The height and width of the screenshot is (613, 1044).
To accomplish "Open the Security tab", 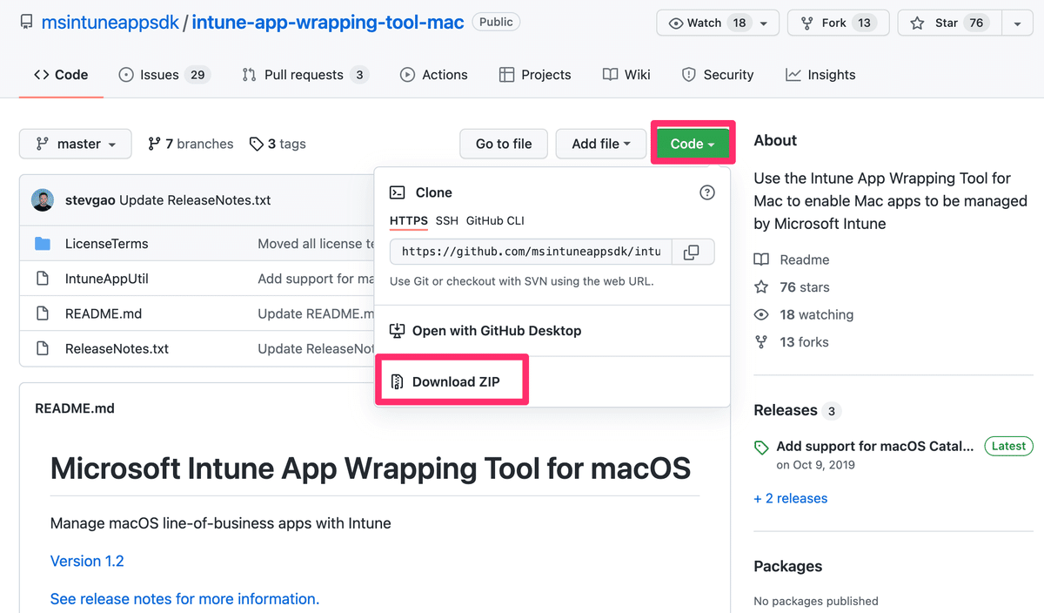I will tap(718, 75).
